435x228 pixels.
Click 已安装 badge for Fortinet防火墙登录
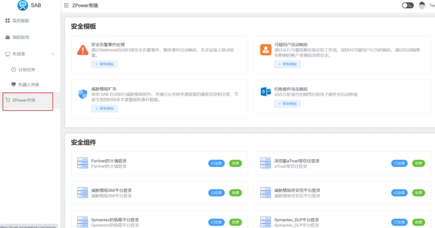pyautogui.click(x=216, y=163)
